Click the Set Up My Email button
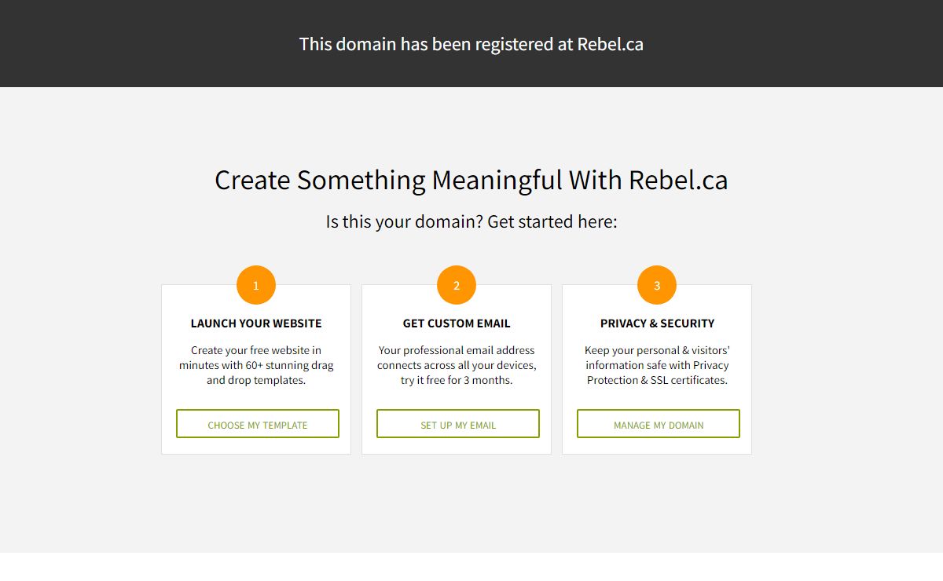 (458, 424)
